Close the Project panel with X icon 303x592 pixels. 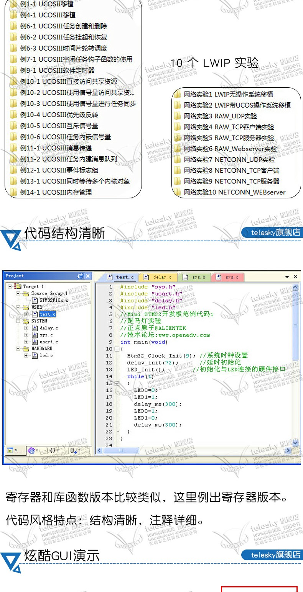(x=87, y=276)
